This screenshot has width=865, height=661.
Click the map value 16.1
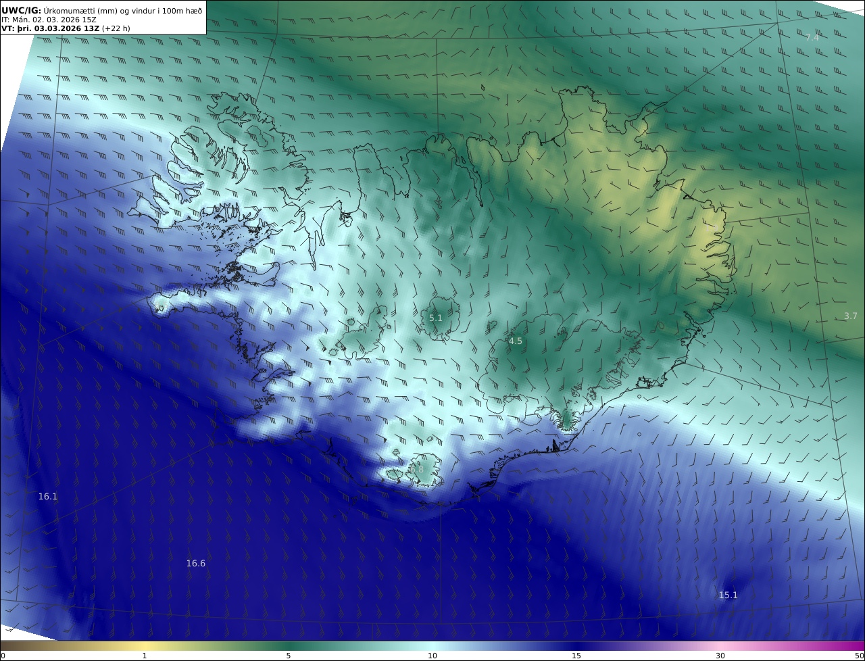(48, 496)
